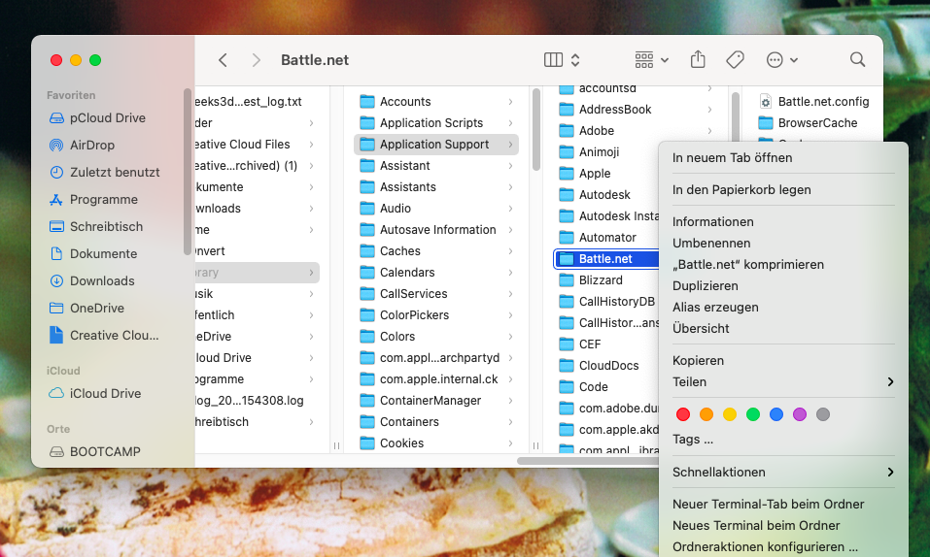Click the Share toolbar icon

click(x=698, y=59)
